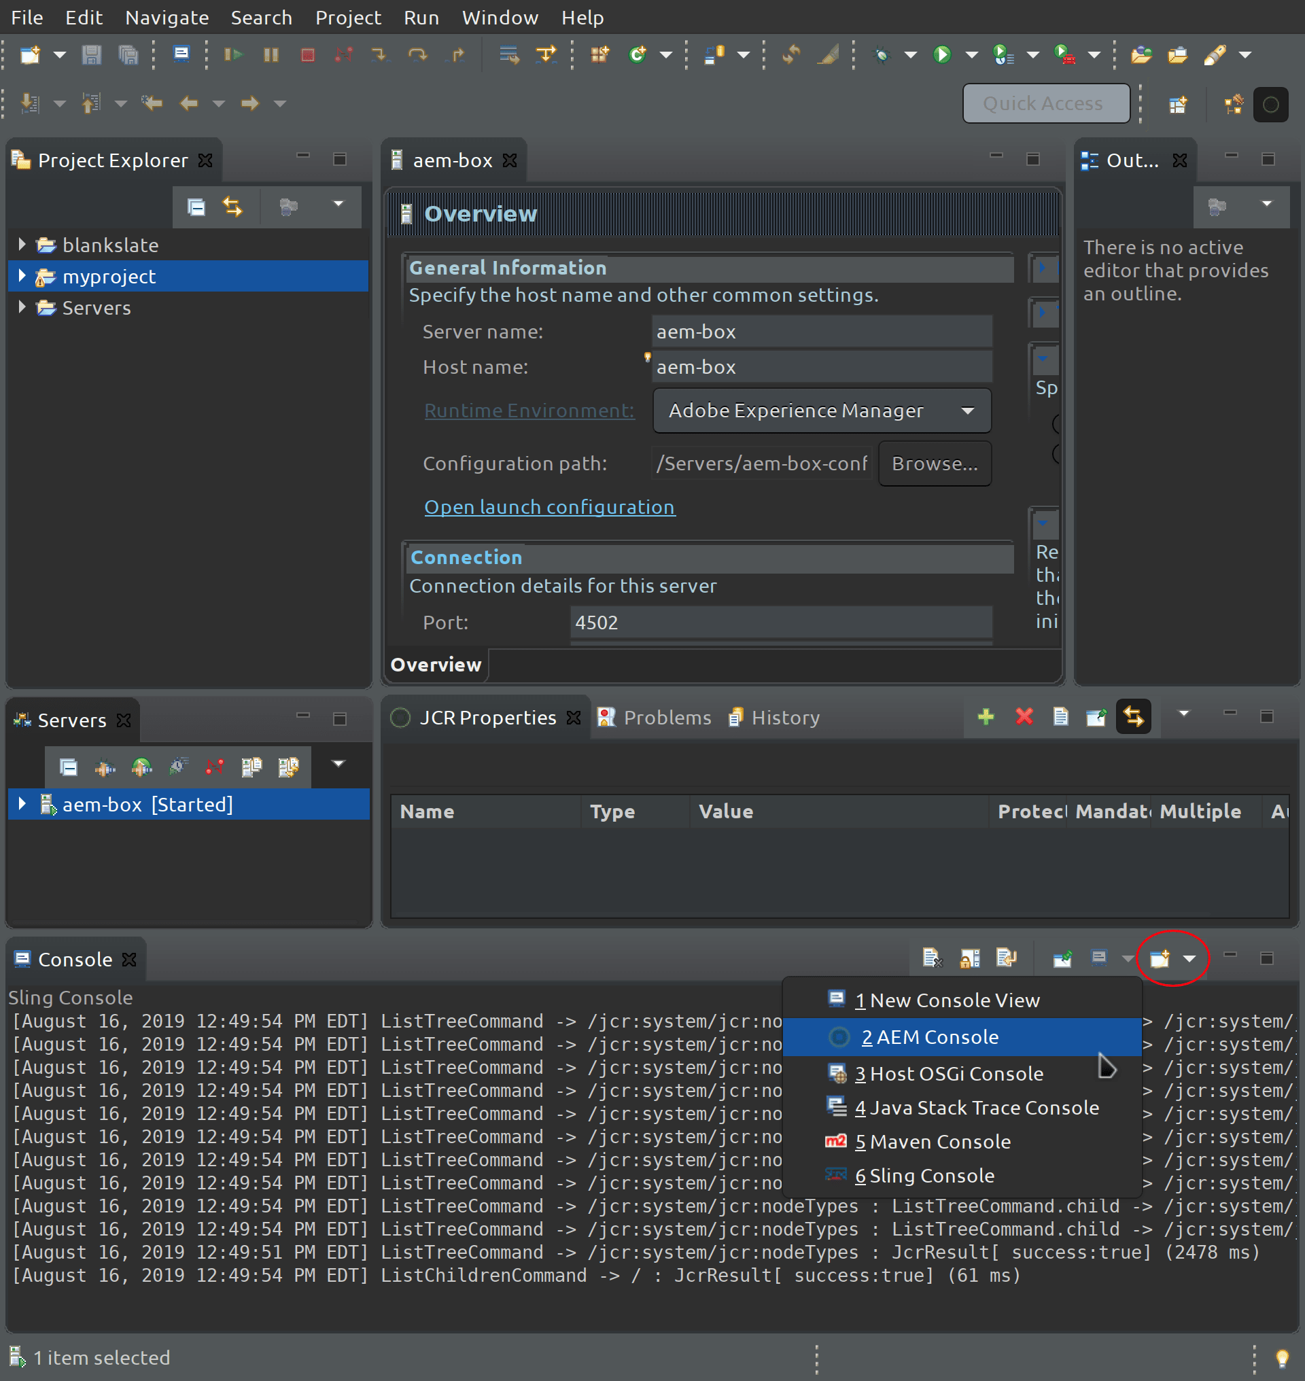Click Open launch configuration link
Viewport: 1305px width, 1381px height.
coord(550,507)
